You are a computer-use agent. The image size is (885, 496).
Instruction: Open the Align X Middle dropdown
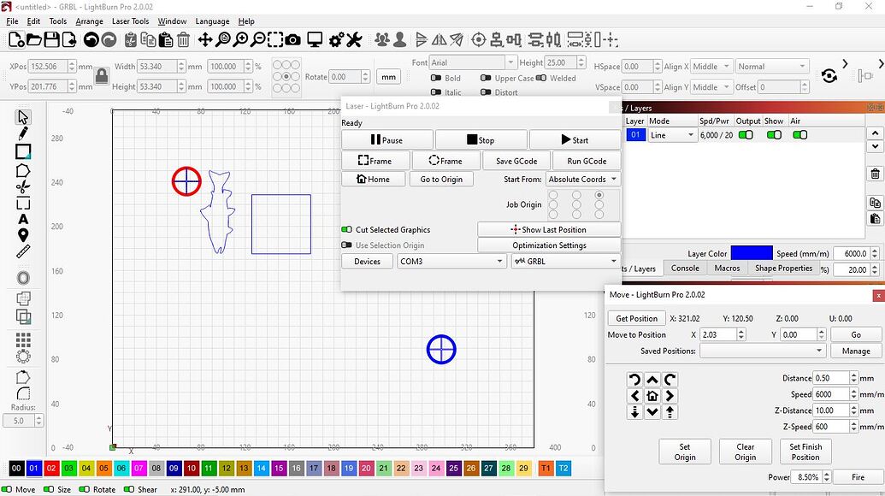pyautogui.click(x=712, y=67)
